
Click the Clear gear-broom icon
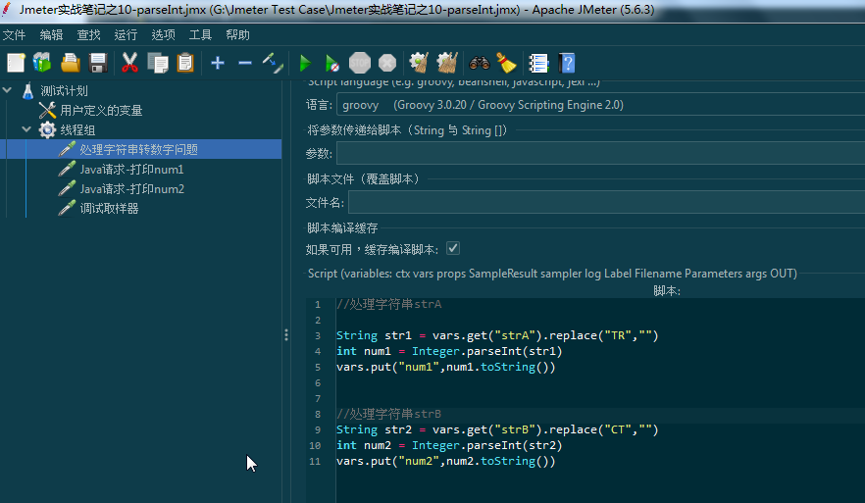(420, 63)
